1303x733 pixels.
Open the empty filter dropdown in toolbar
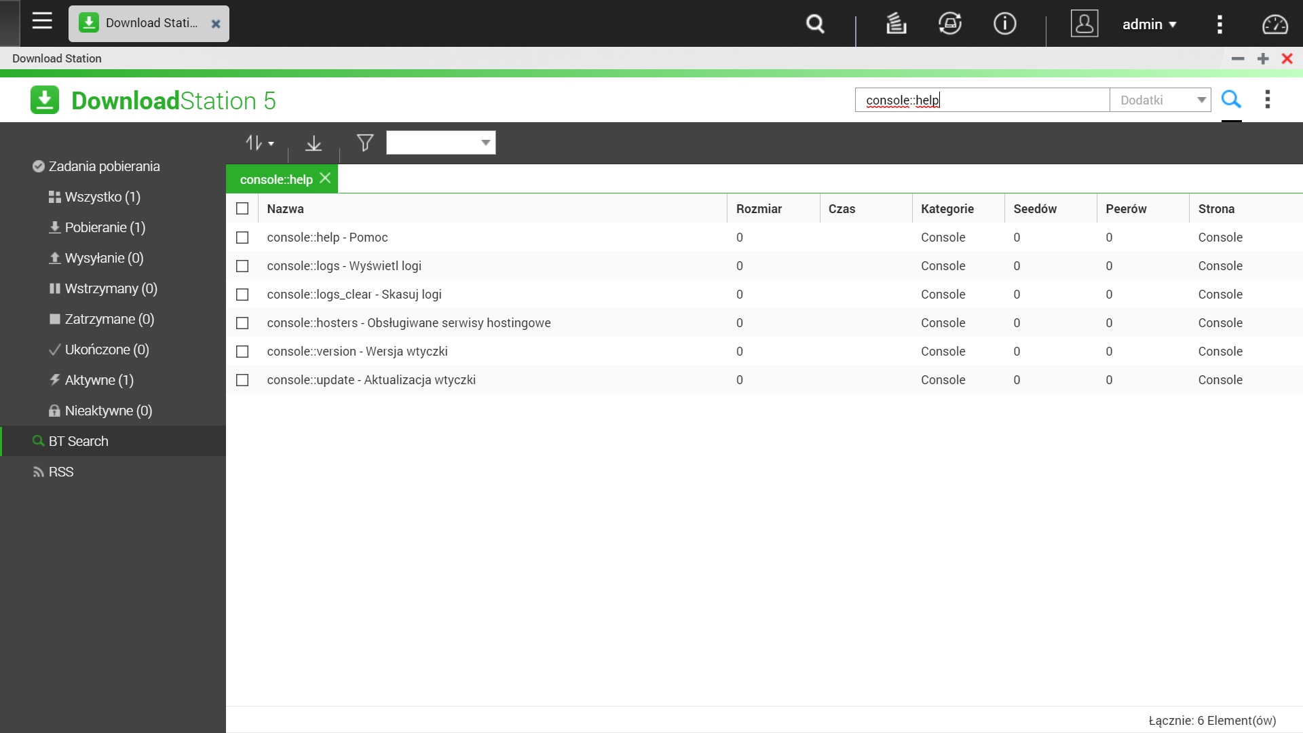tap(441, 143)
